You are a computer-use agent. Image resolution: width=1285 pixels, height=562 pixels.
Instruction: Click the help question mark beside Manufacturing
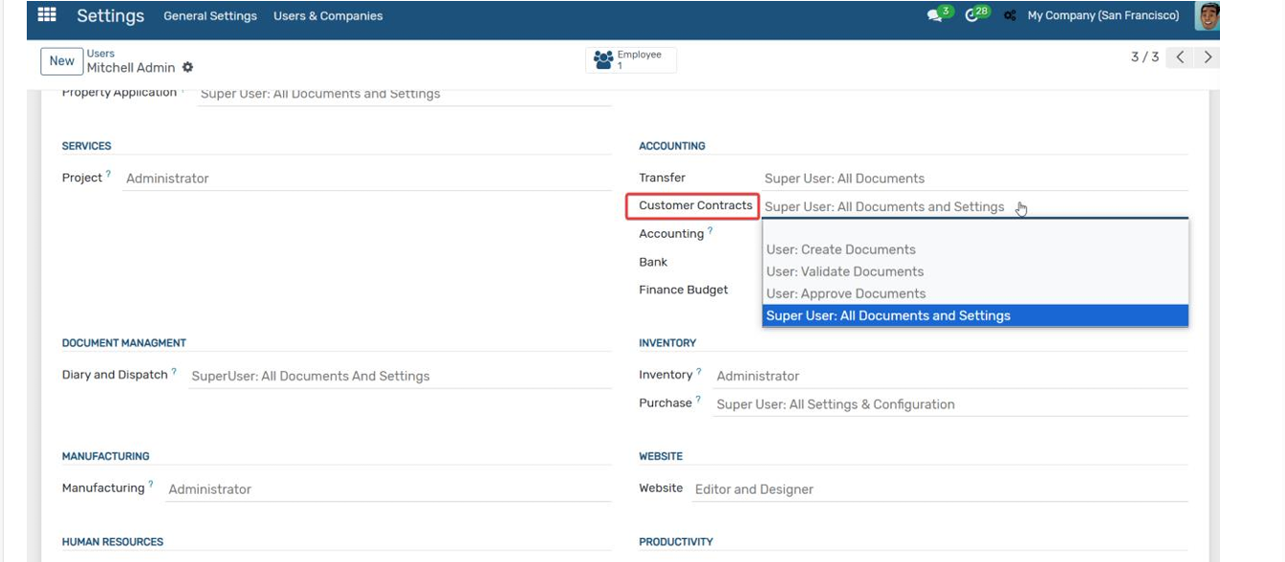pos(151,485)
